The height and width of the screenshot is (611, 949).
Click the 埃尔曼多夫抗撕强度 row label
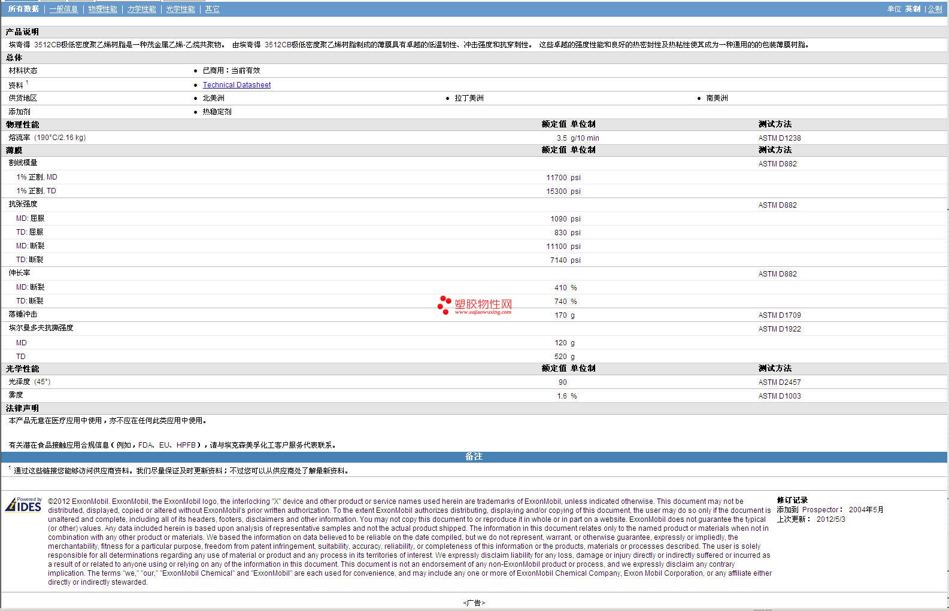coord(41,328)
